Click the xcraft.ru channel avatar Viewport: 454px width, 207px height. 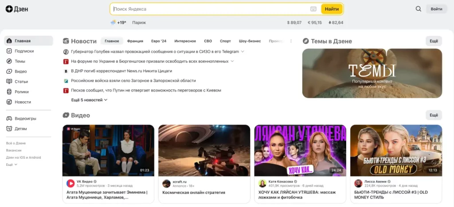(x=167, y=183)
